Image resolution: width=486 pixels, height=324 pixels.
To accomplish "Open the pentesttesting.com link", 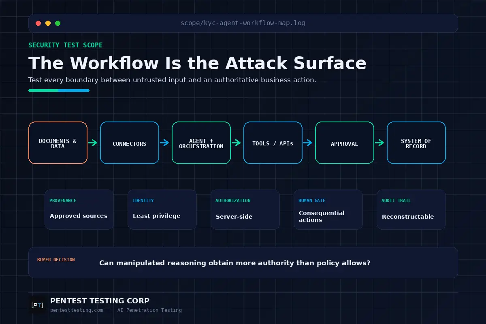I will click(77, 310).
